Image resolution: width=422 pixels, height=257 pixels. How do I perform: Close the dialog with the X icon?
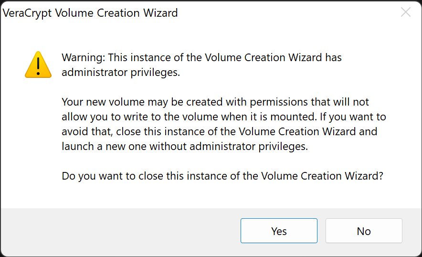point(406,12)
